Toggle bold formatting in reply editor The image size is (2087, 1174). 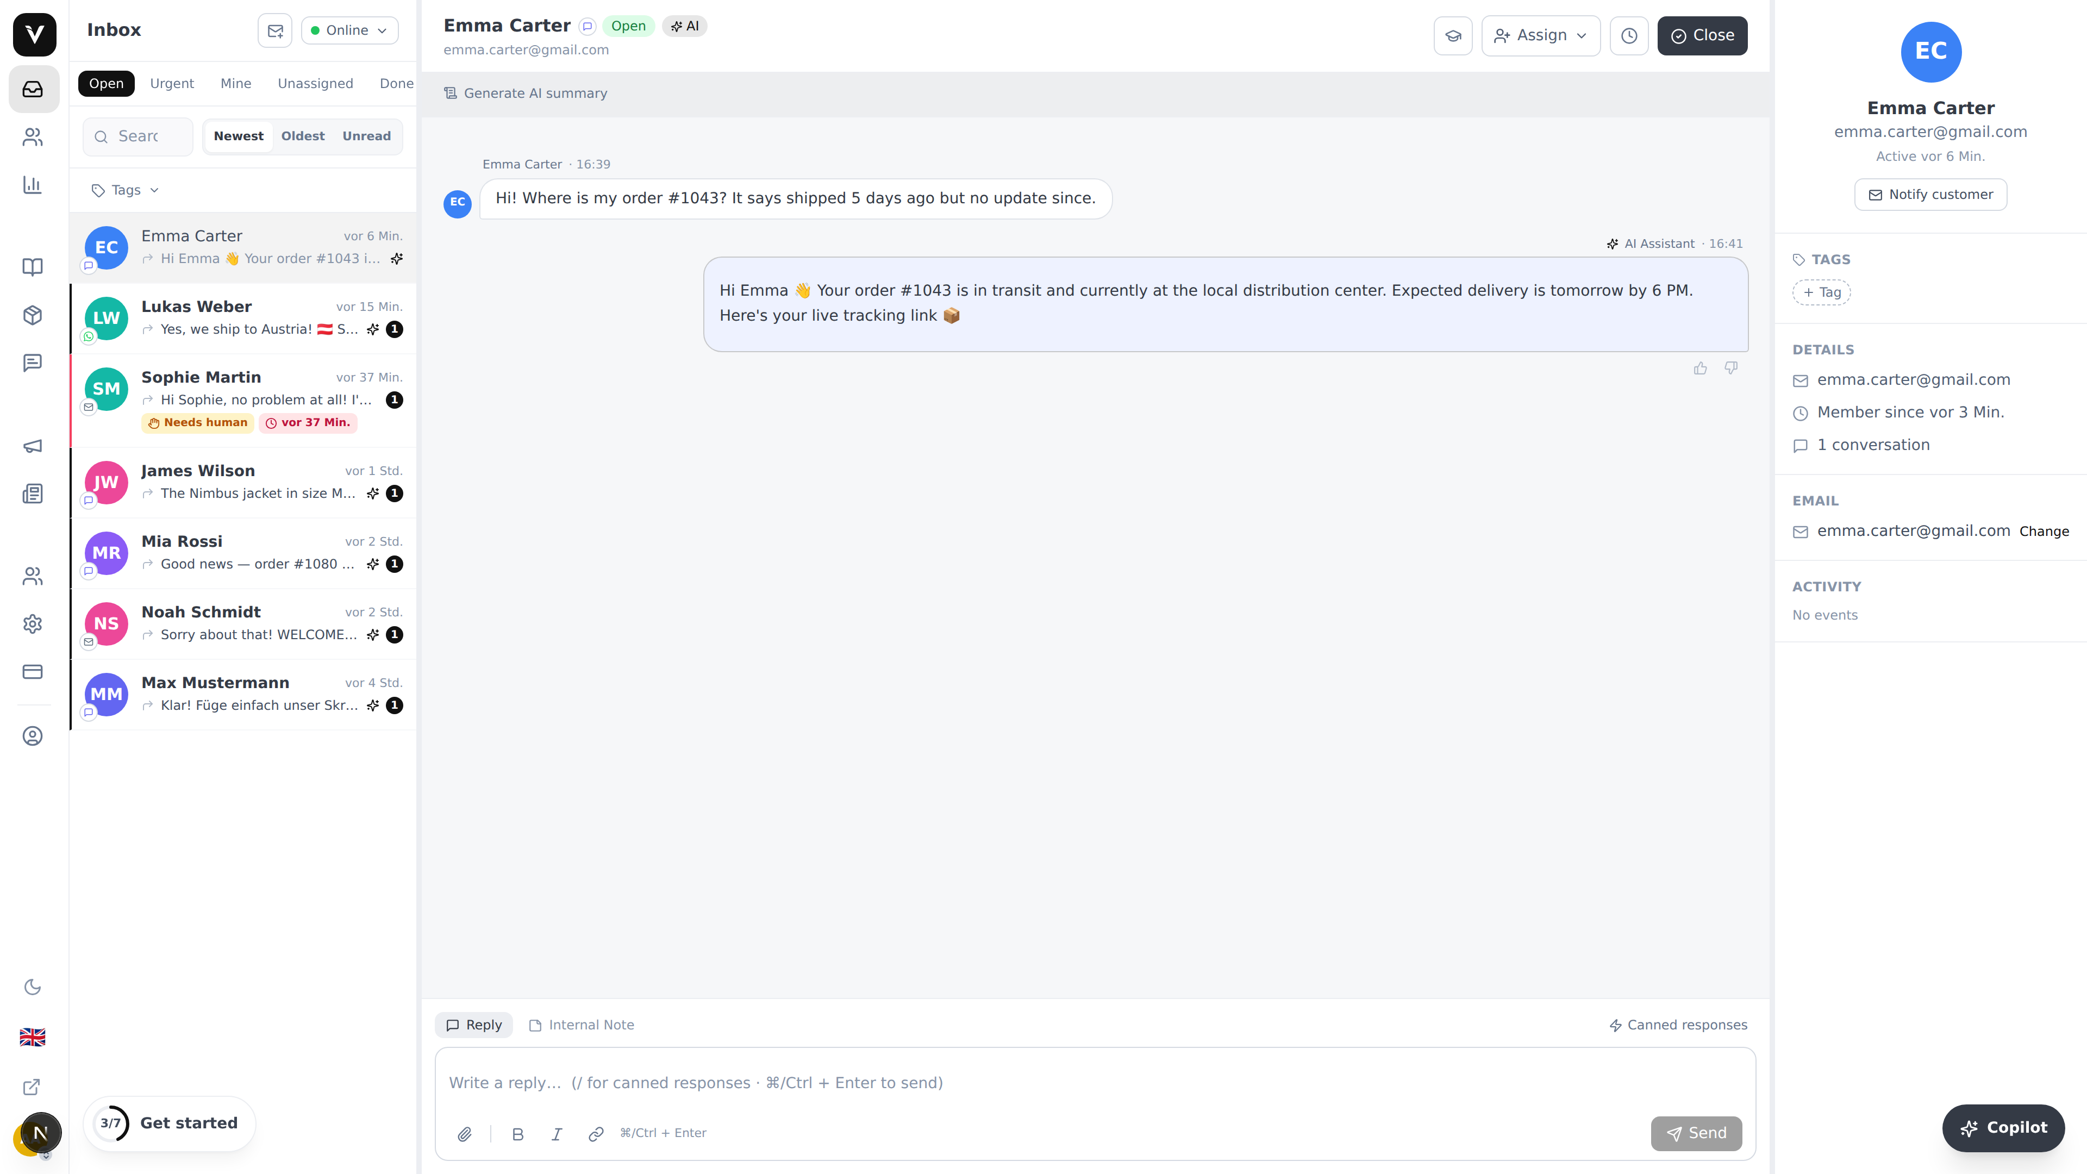point(518,1133)
